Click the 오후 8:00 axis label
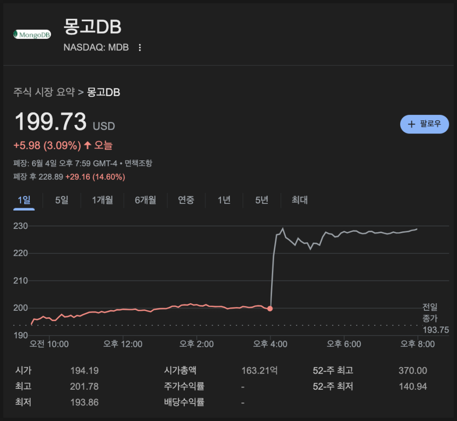 (x=418, y=344)
